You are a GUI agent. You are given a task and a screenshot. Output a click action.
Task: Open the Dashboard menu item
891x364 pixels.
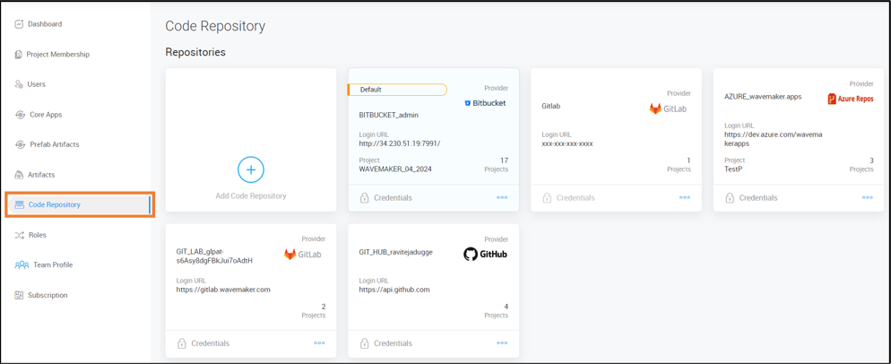coord(45,24)
